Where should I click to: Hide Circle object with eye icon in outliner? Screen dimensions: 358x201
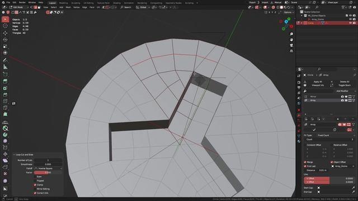(x=350, y=23)
